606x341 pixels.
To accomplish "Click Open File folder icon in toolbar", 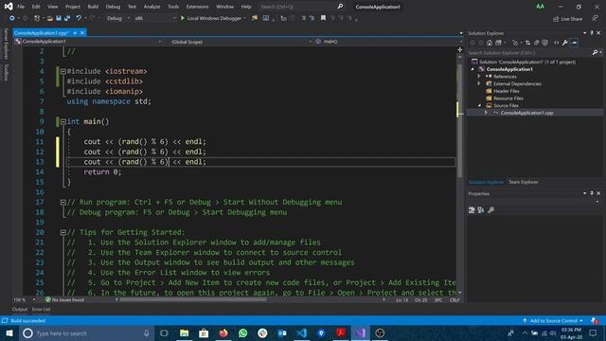I will 50,18.
